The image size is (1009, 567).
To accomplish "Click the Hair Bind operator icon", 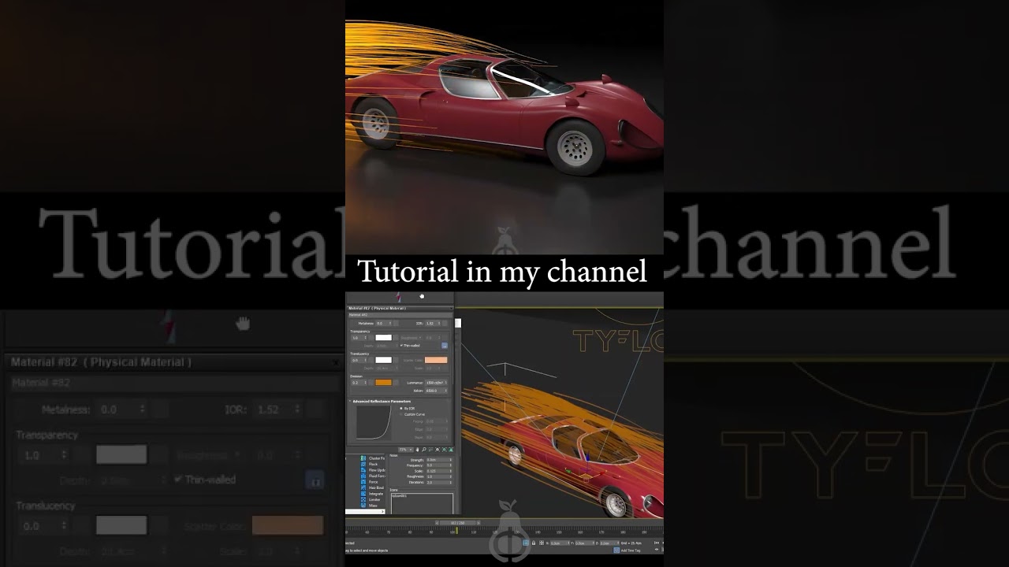I will coord(363,487).
